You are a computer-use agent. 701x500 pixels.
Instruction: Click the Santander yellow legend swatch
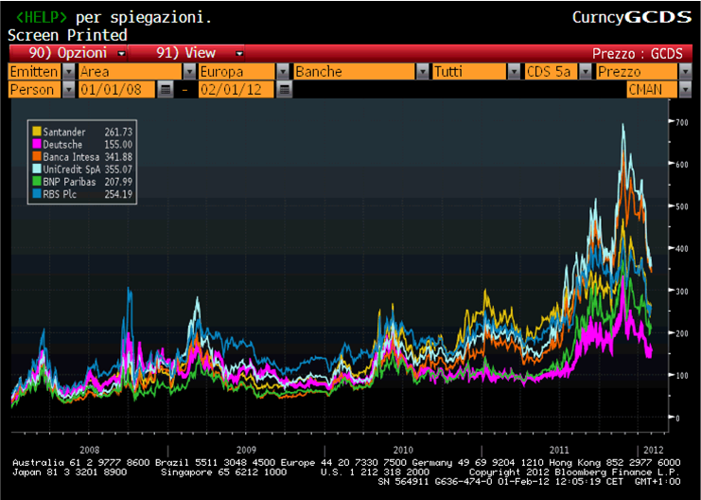(x=37, y=131)
